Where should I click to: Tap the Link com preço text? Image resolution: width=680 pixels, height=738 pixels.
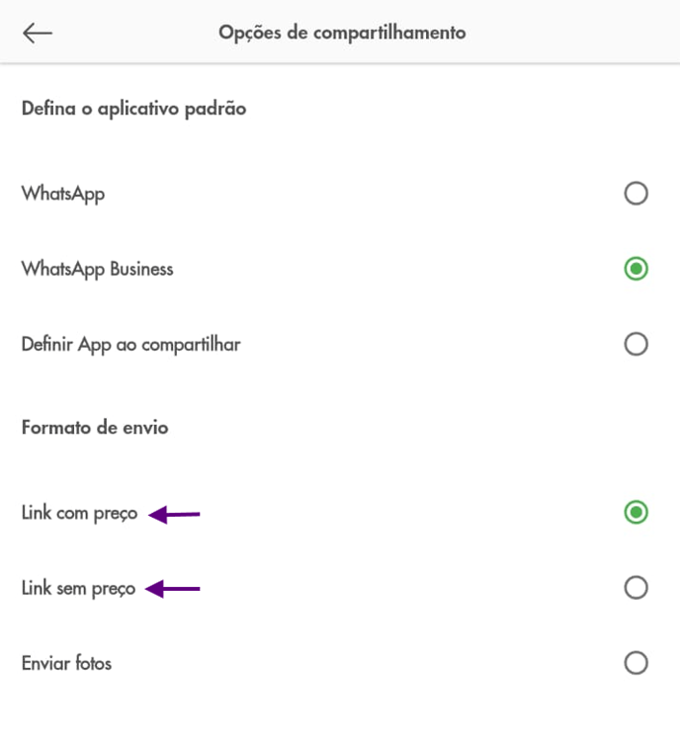tap(79, 514)
